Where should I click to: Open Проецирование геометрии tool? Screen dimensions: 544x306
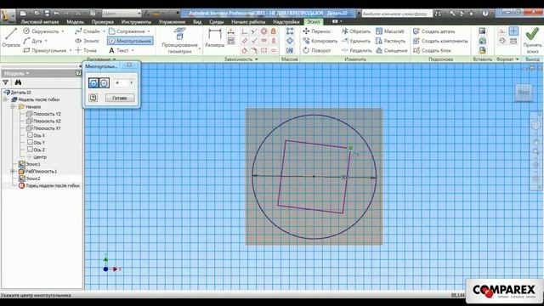pos(179,41)
